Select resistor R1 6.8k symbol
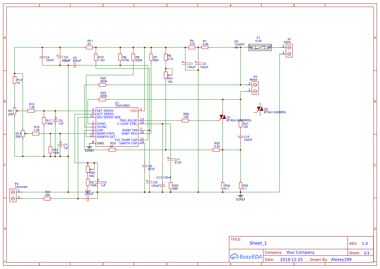This screenshot has height=269, width=380. pos(205,47)
